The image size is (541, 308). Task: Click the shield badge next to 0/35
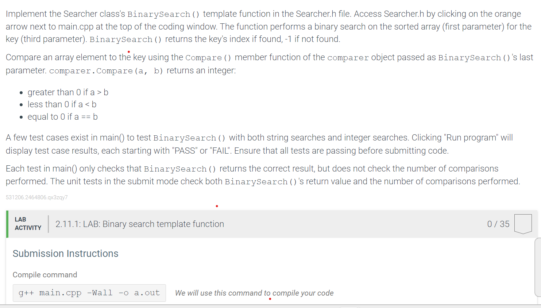523,224
